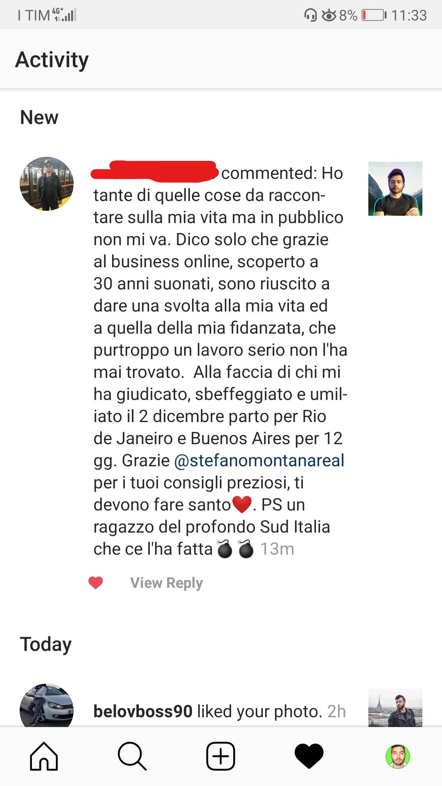This screenshot has height=786, width=442.
Task: Tap the headphones status icon
Action: (x=311, y=16)
